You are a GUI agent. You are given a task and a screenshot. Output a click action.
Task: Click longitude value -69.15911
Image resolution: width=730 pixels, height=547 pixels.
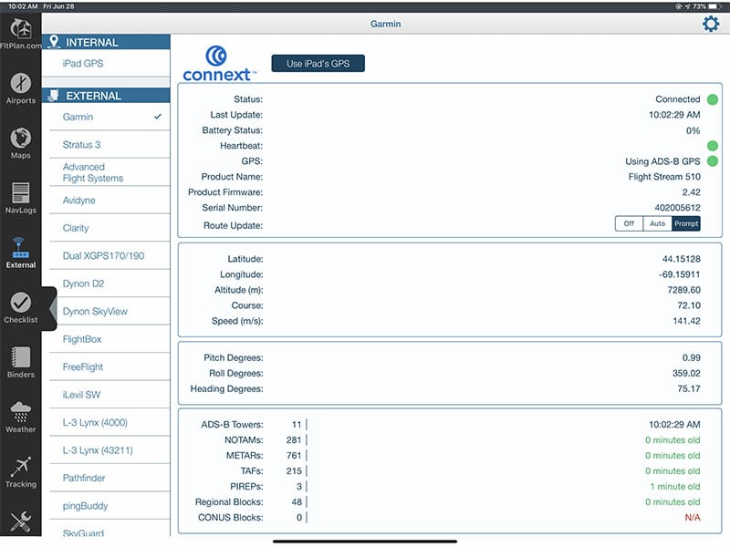coord(679,274)
